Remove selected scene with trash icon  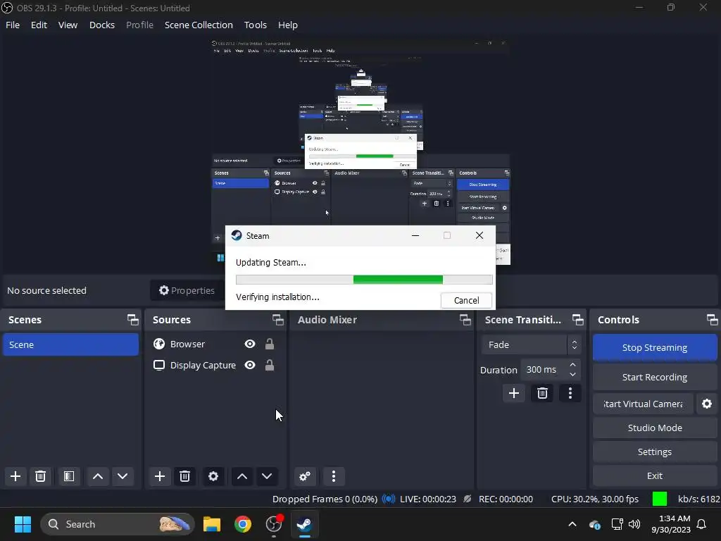click(40, 476)
